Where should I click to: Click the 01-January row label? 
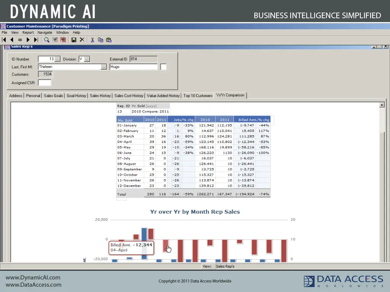tap(127, 125)
